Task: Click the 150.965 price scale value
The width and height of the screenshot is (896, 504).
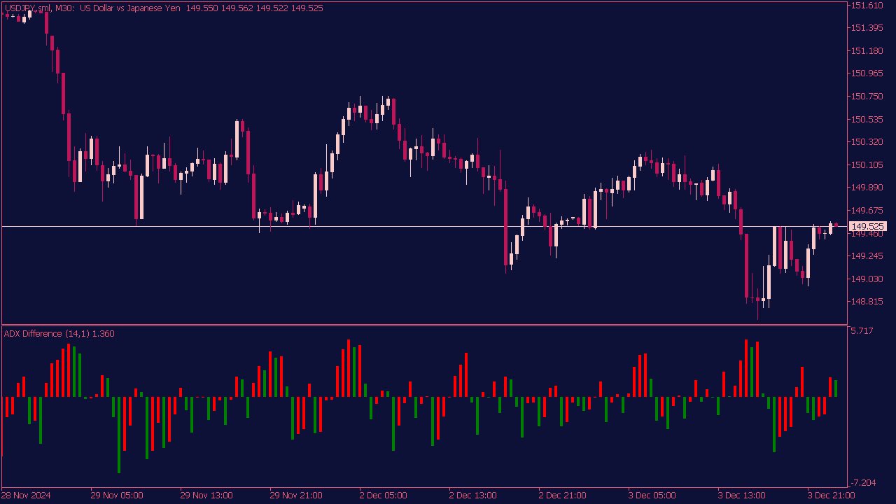Action: click(x=867, y=73)
